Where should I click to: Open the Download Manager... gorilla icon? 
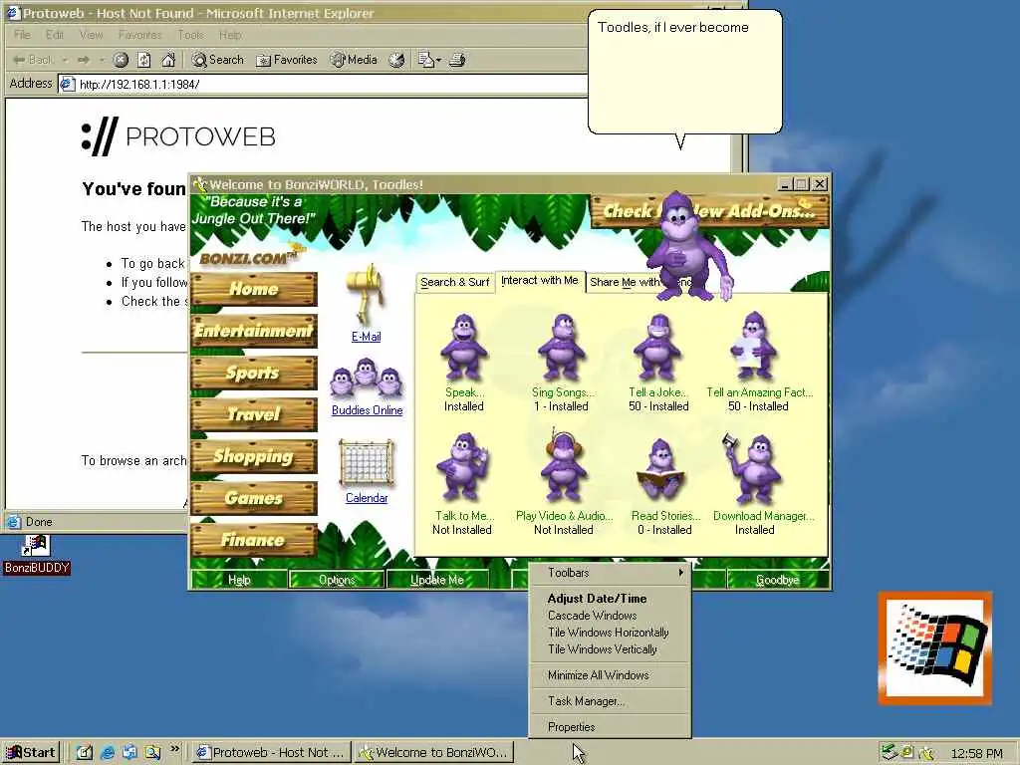pos(752,468)
